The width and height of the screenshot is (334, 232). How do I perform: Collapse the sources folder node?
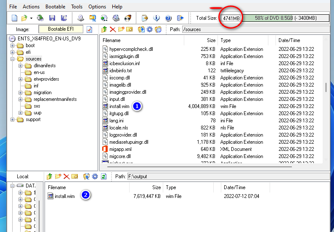(x=12, y=59)
